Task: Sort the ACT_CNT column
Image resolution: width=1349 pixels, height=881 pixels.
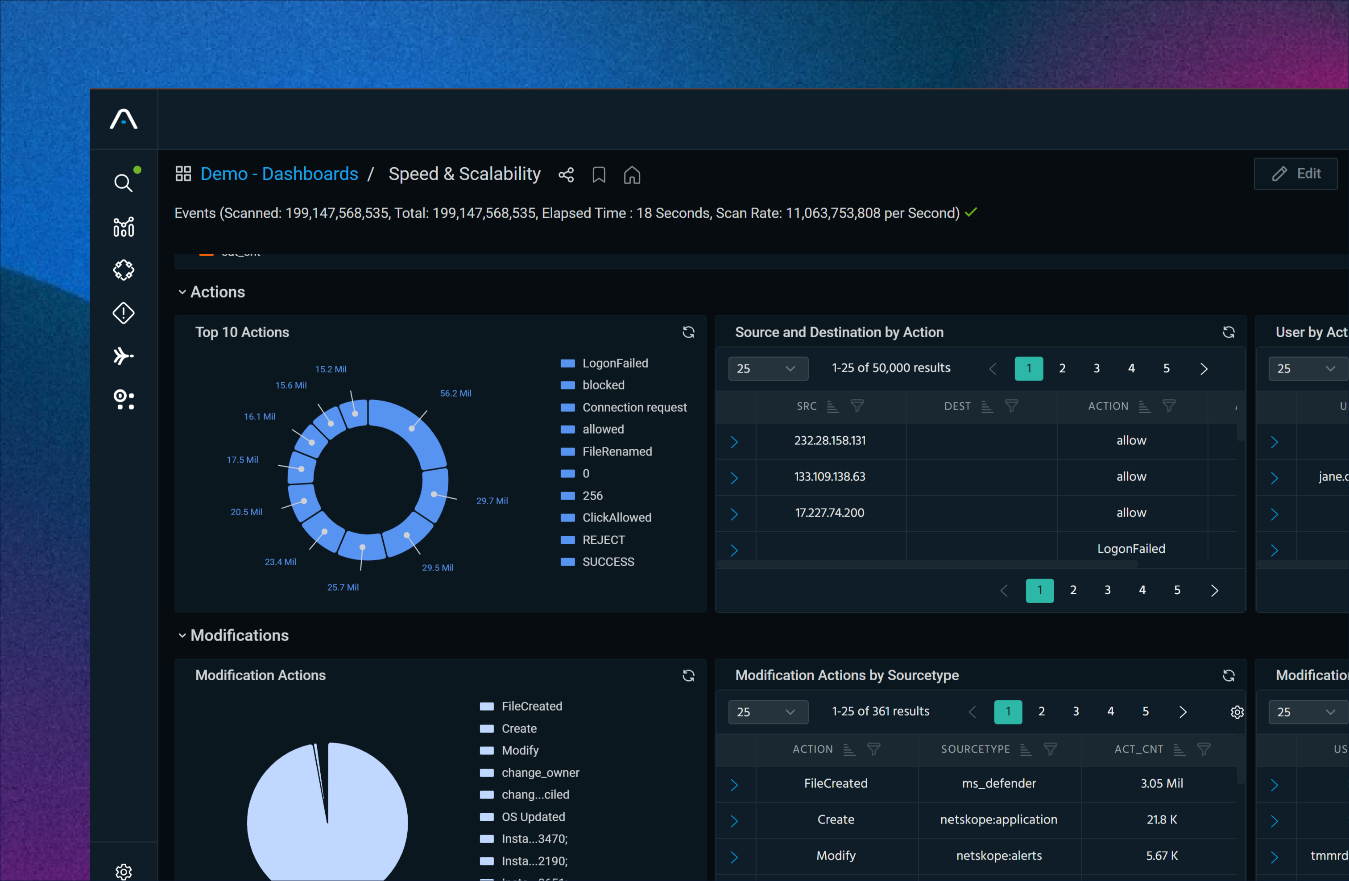Action: (1179, 749)
